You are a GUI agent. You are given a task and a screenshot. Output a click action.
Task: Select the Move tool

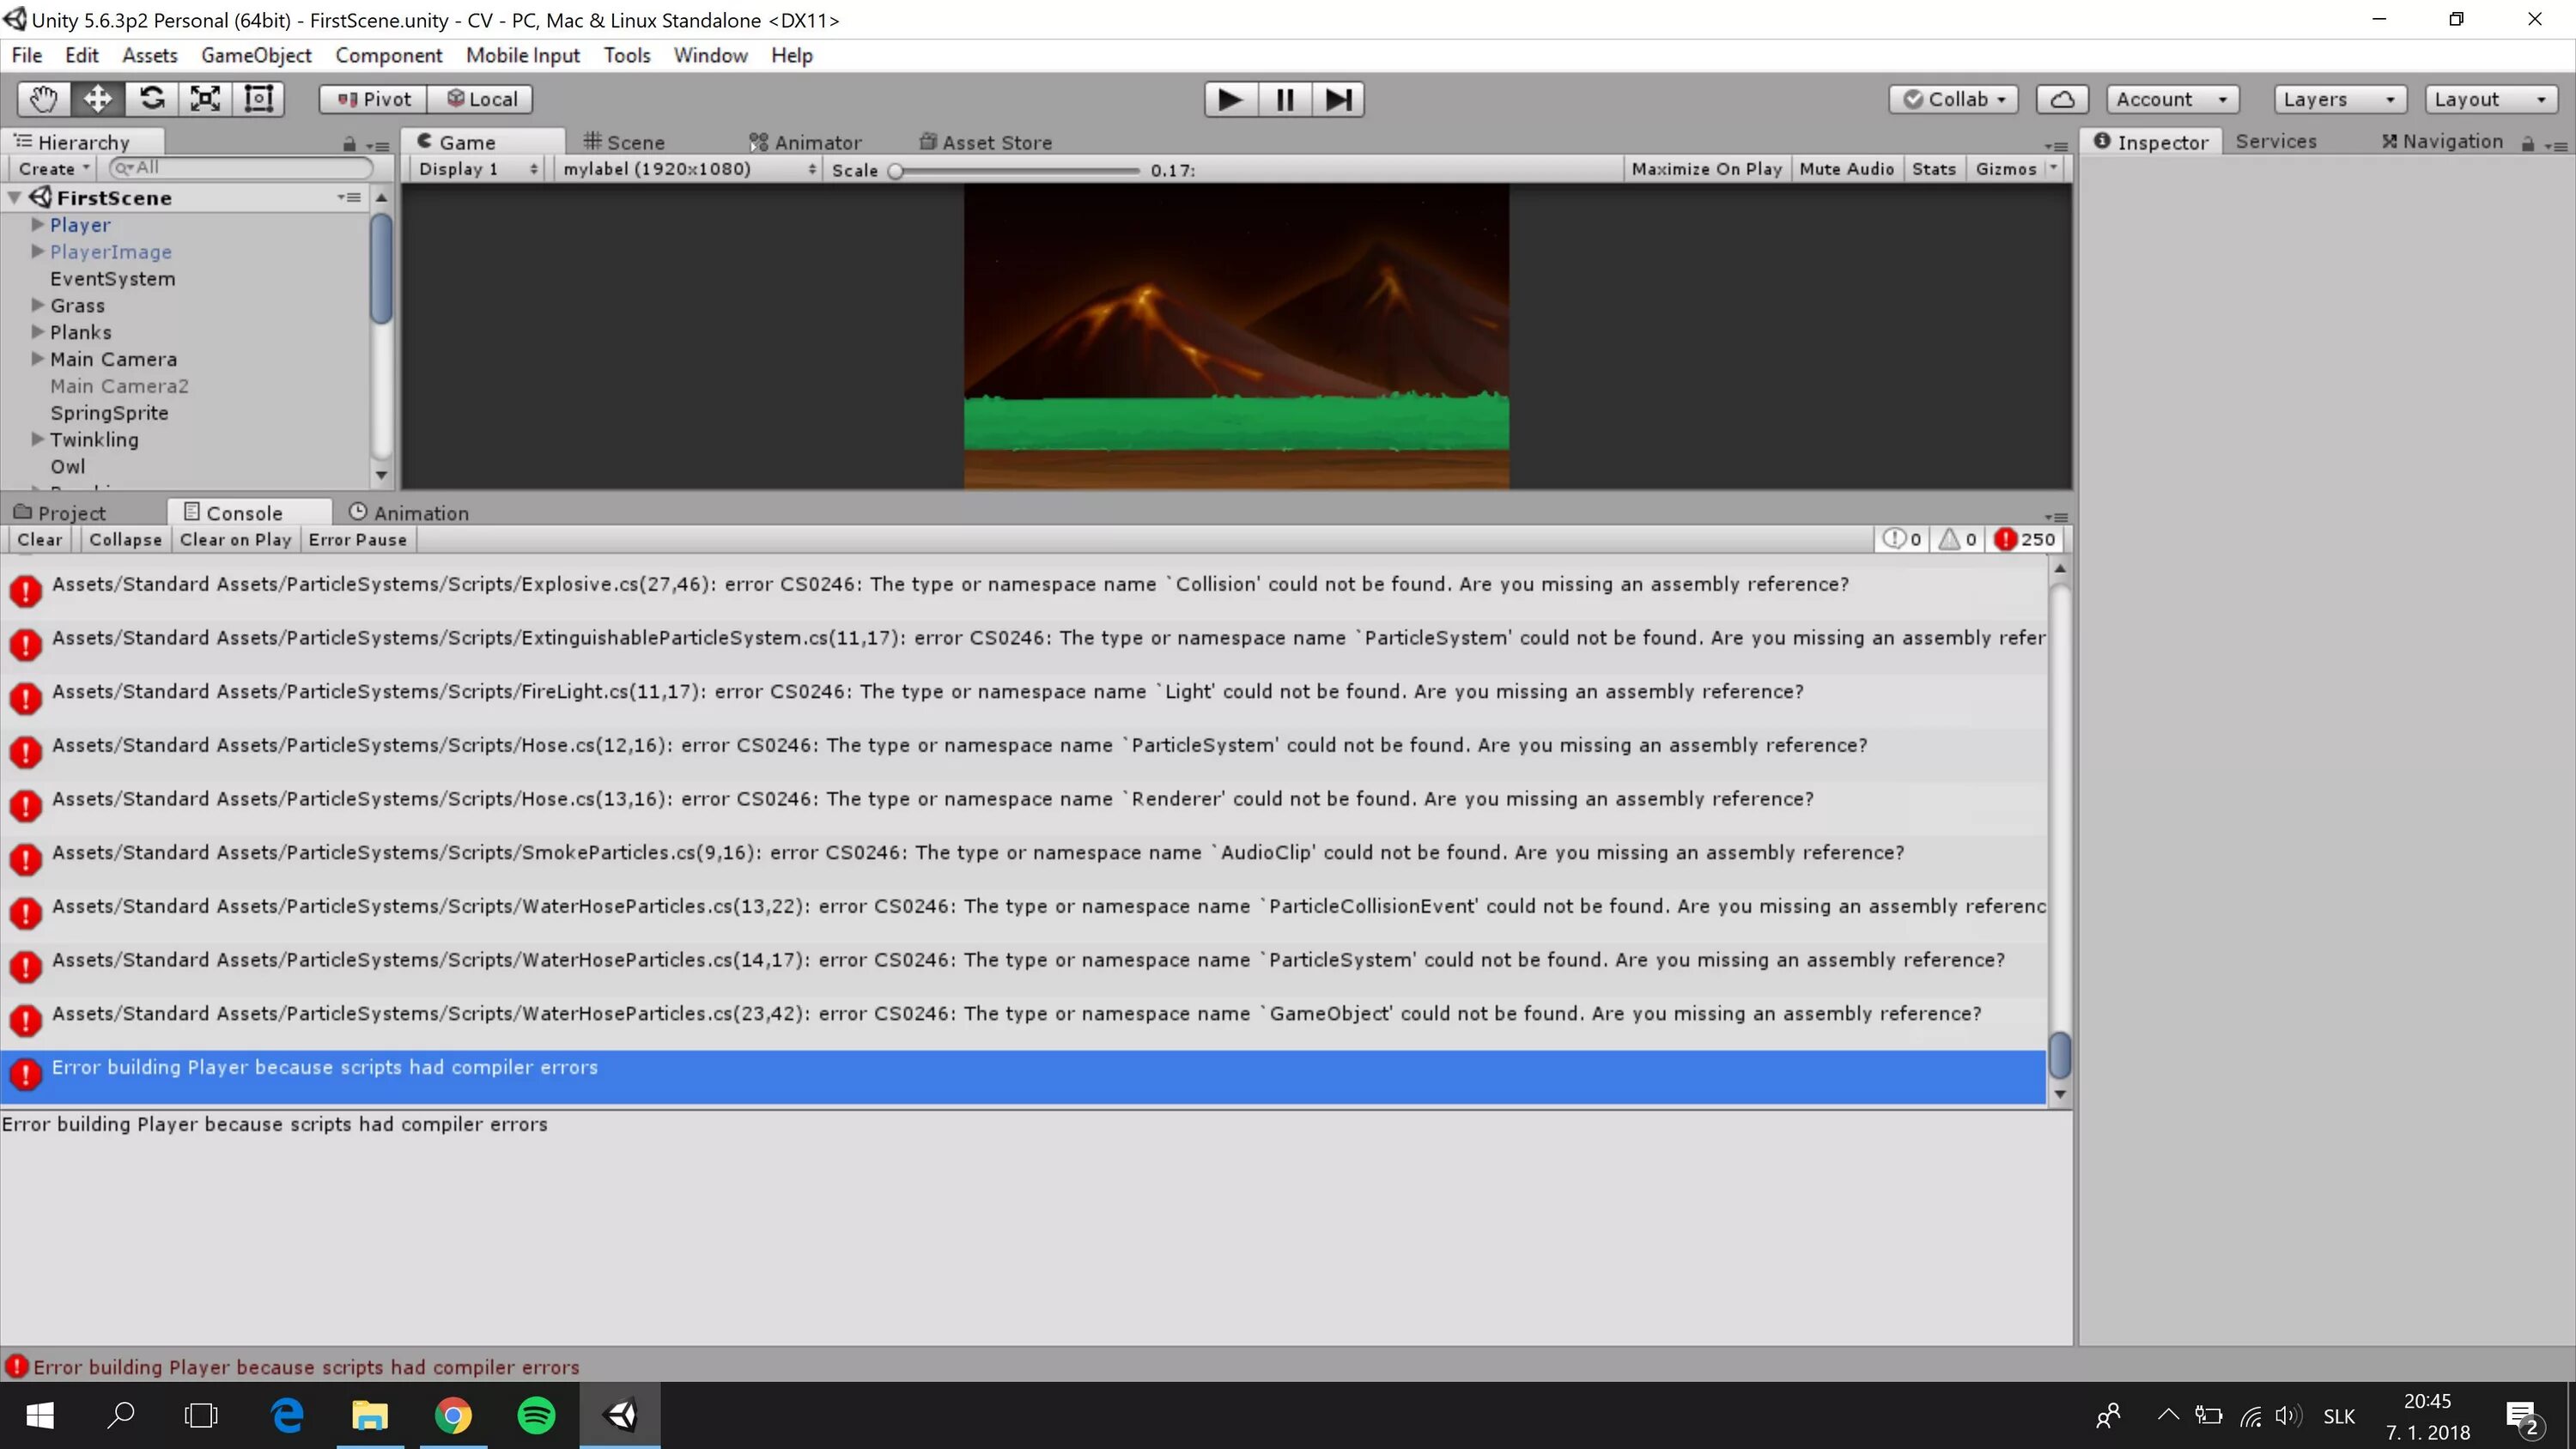tap(98, 99)
